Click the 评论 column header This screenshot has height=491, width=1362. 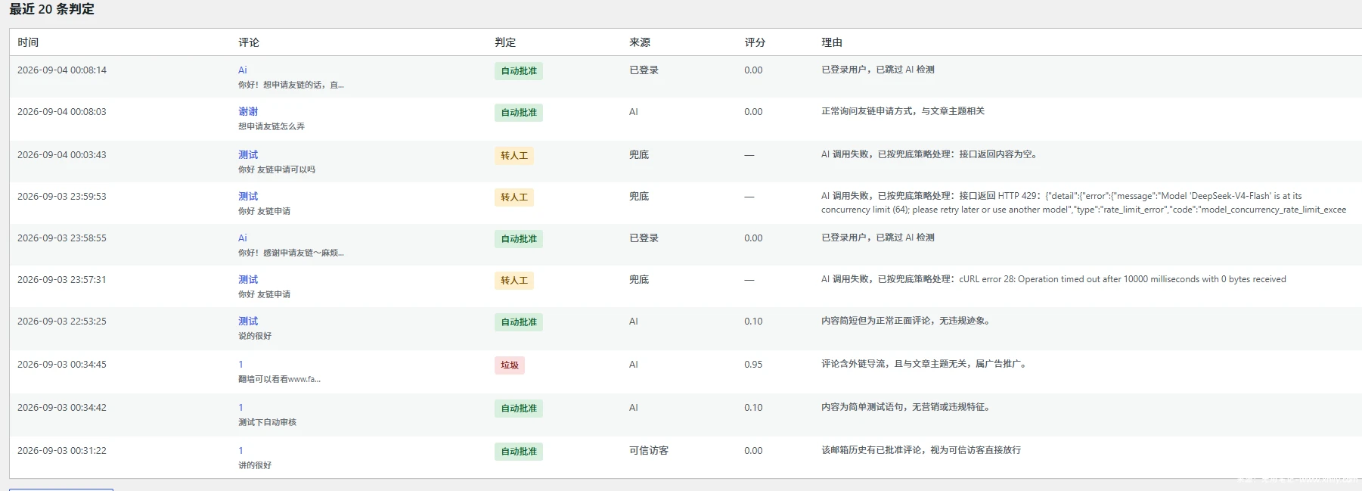coord(249,42)
